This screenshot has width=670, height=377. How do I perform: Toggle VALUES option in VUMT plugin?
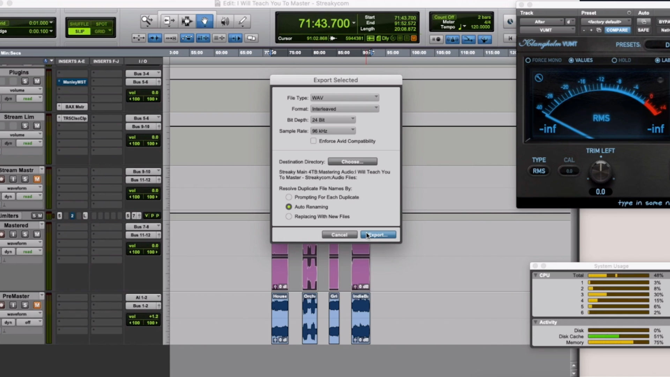coord(571,60)
